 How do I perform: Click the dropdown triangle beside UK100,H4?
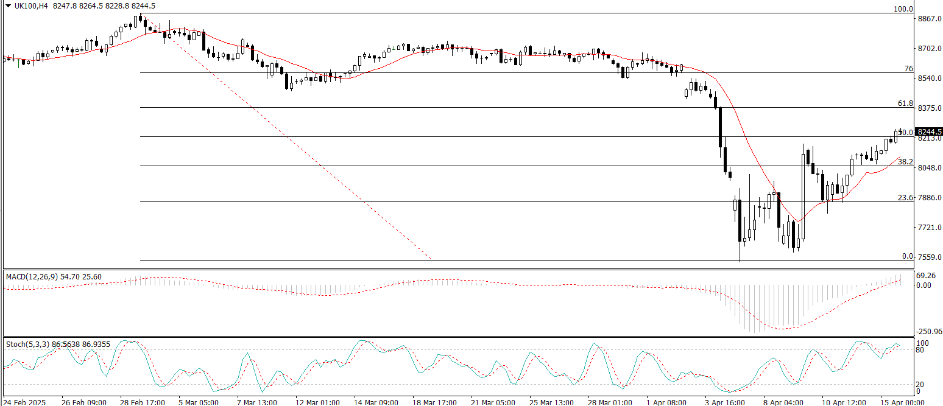pyautogui.click(x=8, y=5)
